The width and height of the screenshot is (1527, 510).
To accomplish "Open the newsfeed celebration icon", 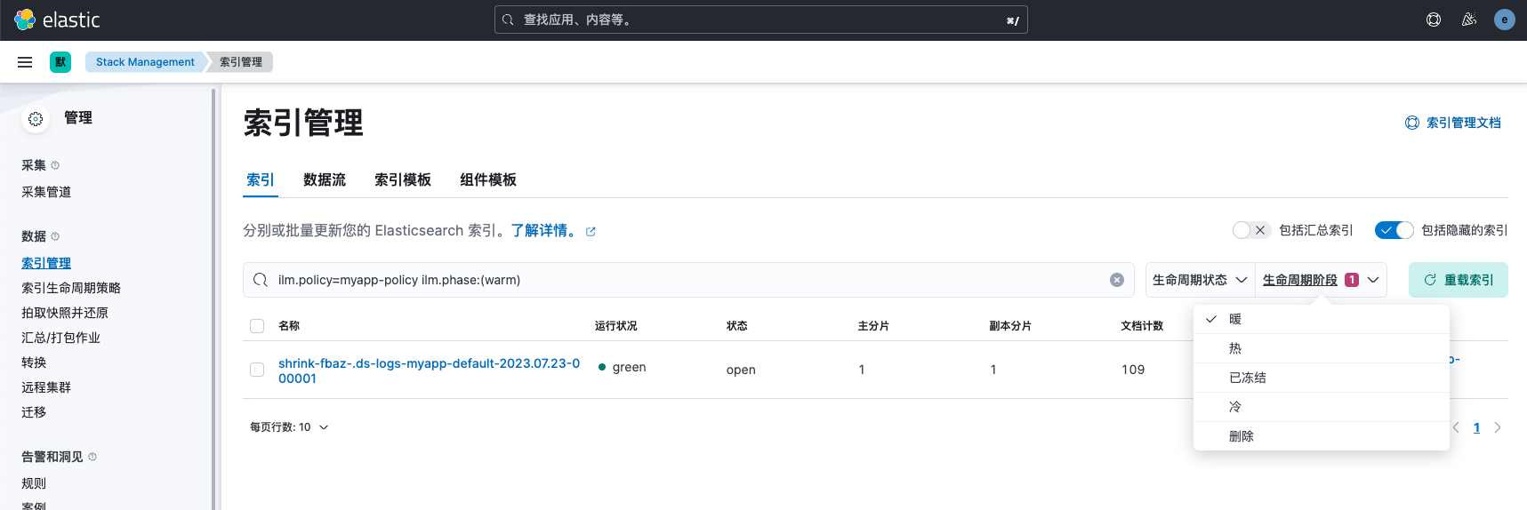I will click(x=1469, y=20).
